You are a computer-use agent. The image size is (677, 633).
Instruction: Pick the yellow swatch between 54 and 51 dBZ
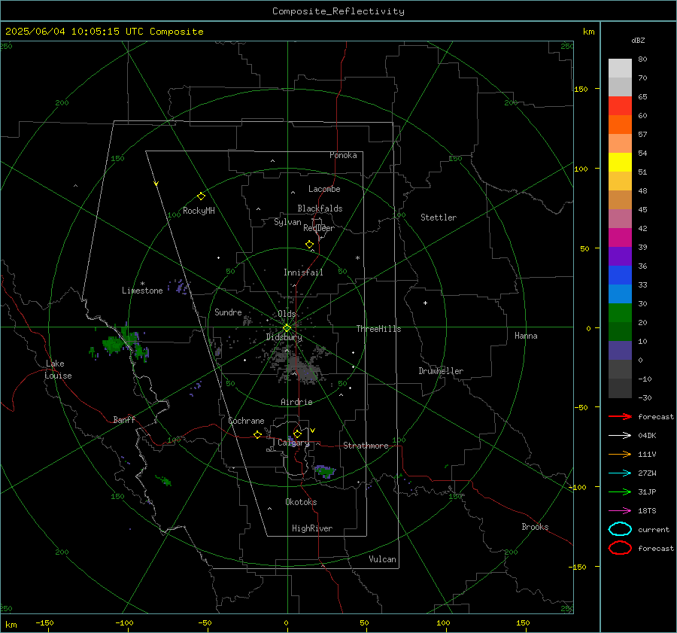pyautogui.click(x=620, y=163)
